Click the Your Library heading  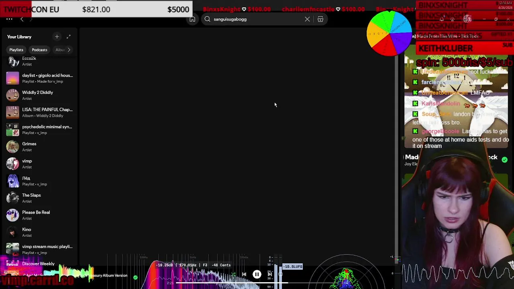pyautogui.click(x=19, y=37)
